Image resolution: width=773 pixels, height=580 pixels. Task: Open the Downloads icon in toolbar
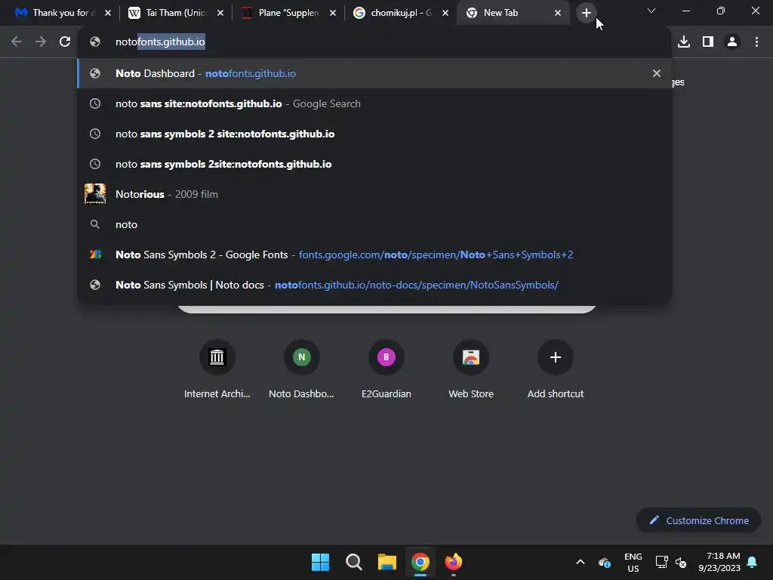click(684, 42)
